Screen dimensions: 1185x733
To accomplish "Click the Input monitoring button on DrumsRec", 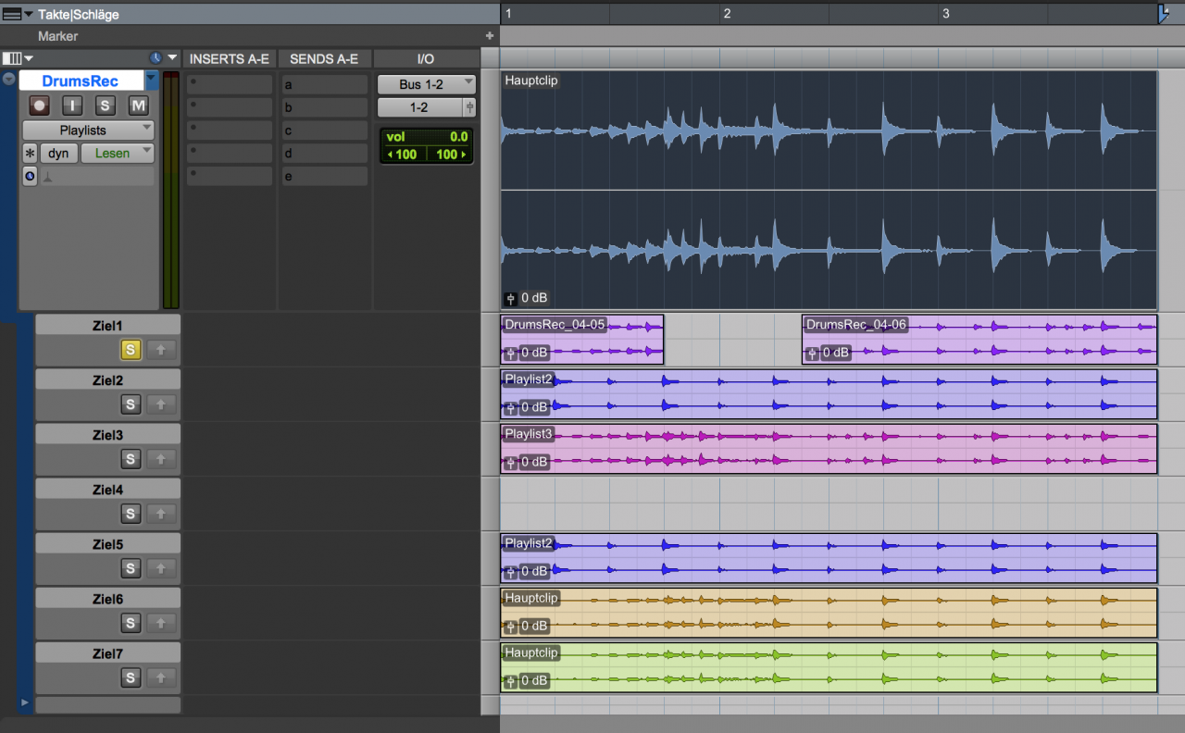I will tap(72, 106).
